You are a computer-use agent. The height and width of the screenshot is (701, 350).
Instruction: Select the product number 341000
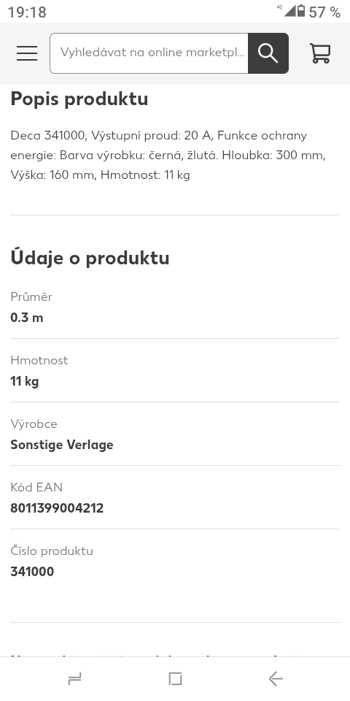(x=32, y=572)
